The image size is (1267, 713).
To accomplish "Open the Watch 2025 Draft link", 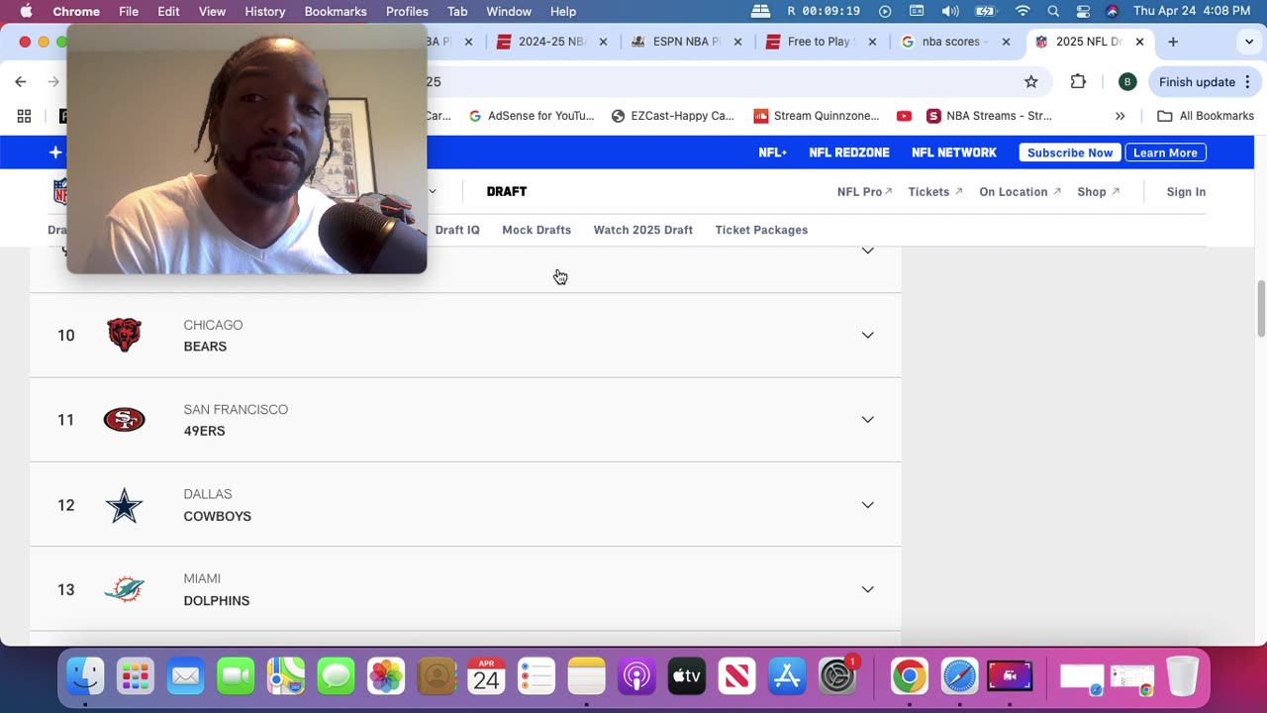I will (643, 230).
